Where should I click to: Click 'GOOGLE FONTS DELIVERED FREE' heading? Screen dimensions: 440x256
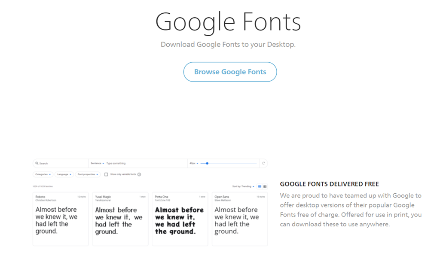tap(330, 184)
